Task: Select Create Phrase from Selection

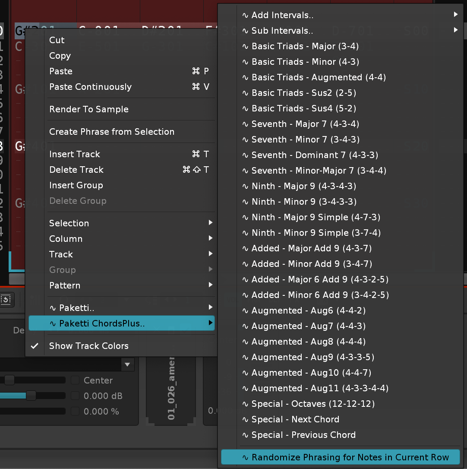Action: click(x=112, y=132)
